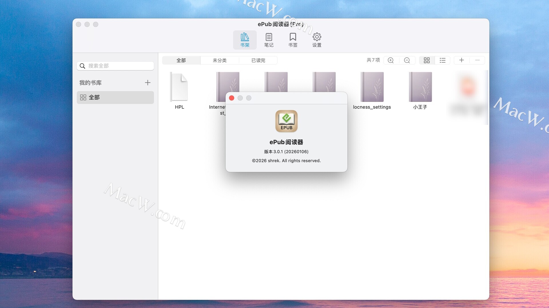Add new library with 我的书库 plus
This screenshot has height=308, width=549.
coord(148,83)
